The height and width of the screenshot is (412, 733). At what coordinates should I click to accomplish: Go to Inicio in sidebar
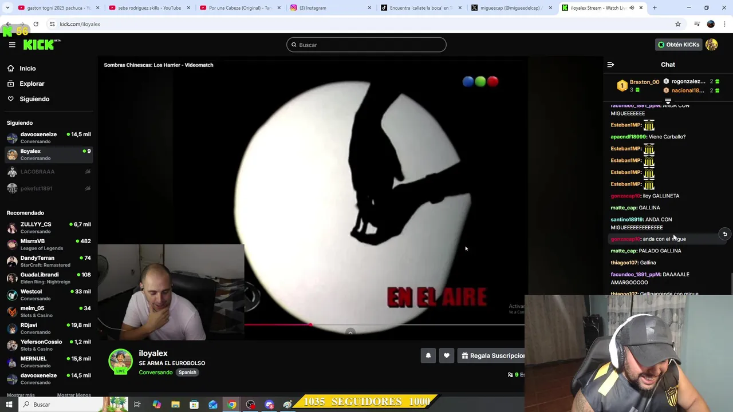(x=27, y=68)
